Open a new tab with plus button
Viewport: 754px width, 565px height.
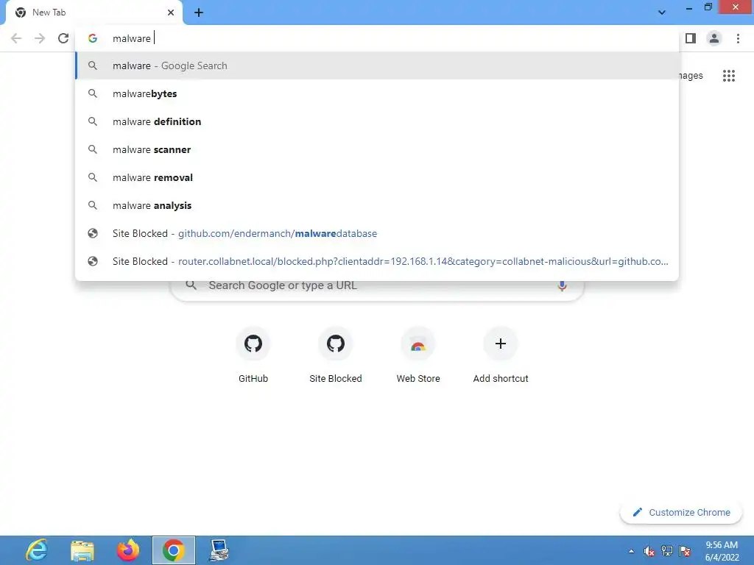199,13
